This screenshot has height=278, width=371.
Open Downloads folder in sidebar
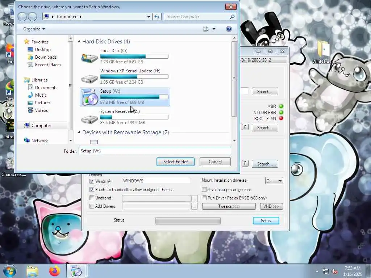pyautogui.click(x=46, y=57)
